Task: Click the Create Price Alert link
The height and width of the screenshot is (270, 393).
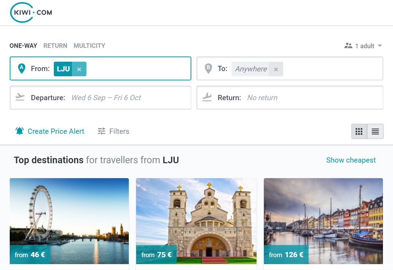Action: tap(56, 131)
